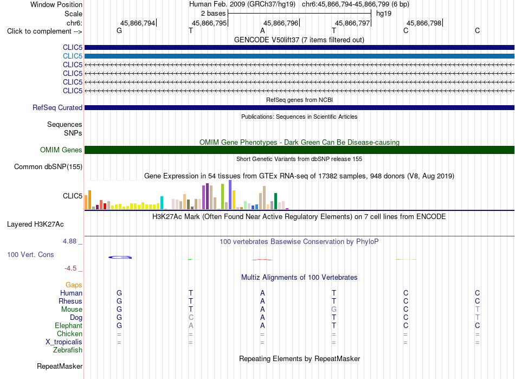The width and height of the screenshot is (515, 379).
Task: Open the RefSeq Curated track label
Action: coord(57,108)
